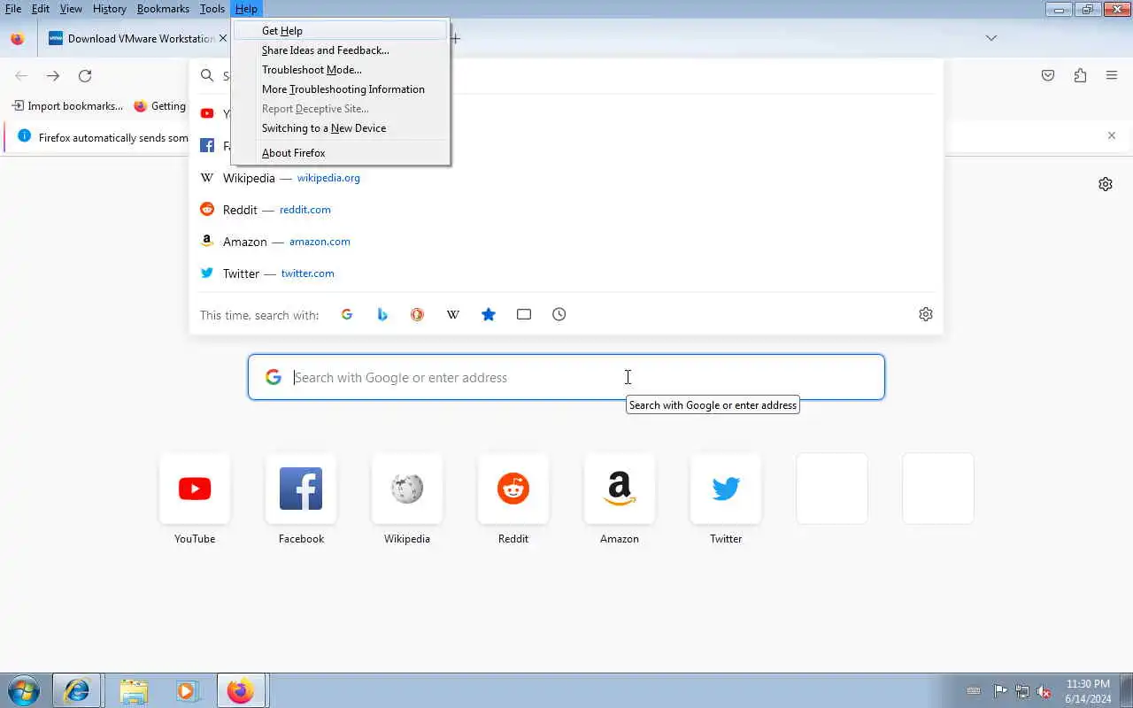1133x708 pixels.
Task: Open Windows Media Player on taskbar
Action: point(187,690)
